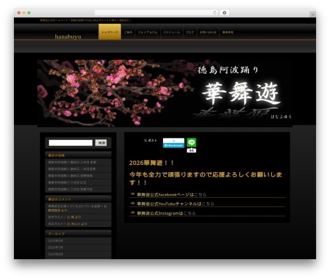This screenshot has width=330, height=279.
Task: Click into the sidebar search text field
Action: [x=71, y=142]
